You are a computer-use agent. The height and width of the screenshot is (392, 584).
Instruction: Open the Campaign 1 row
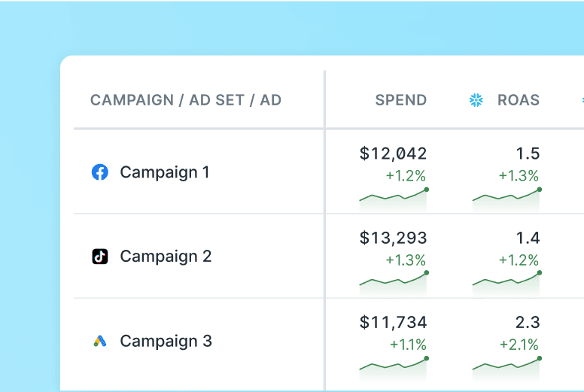[x=165, y=172]
